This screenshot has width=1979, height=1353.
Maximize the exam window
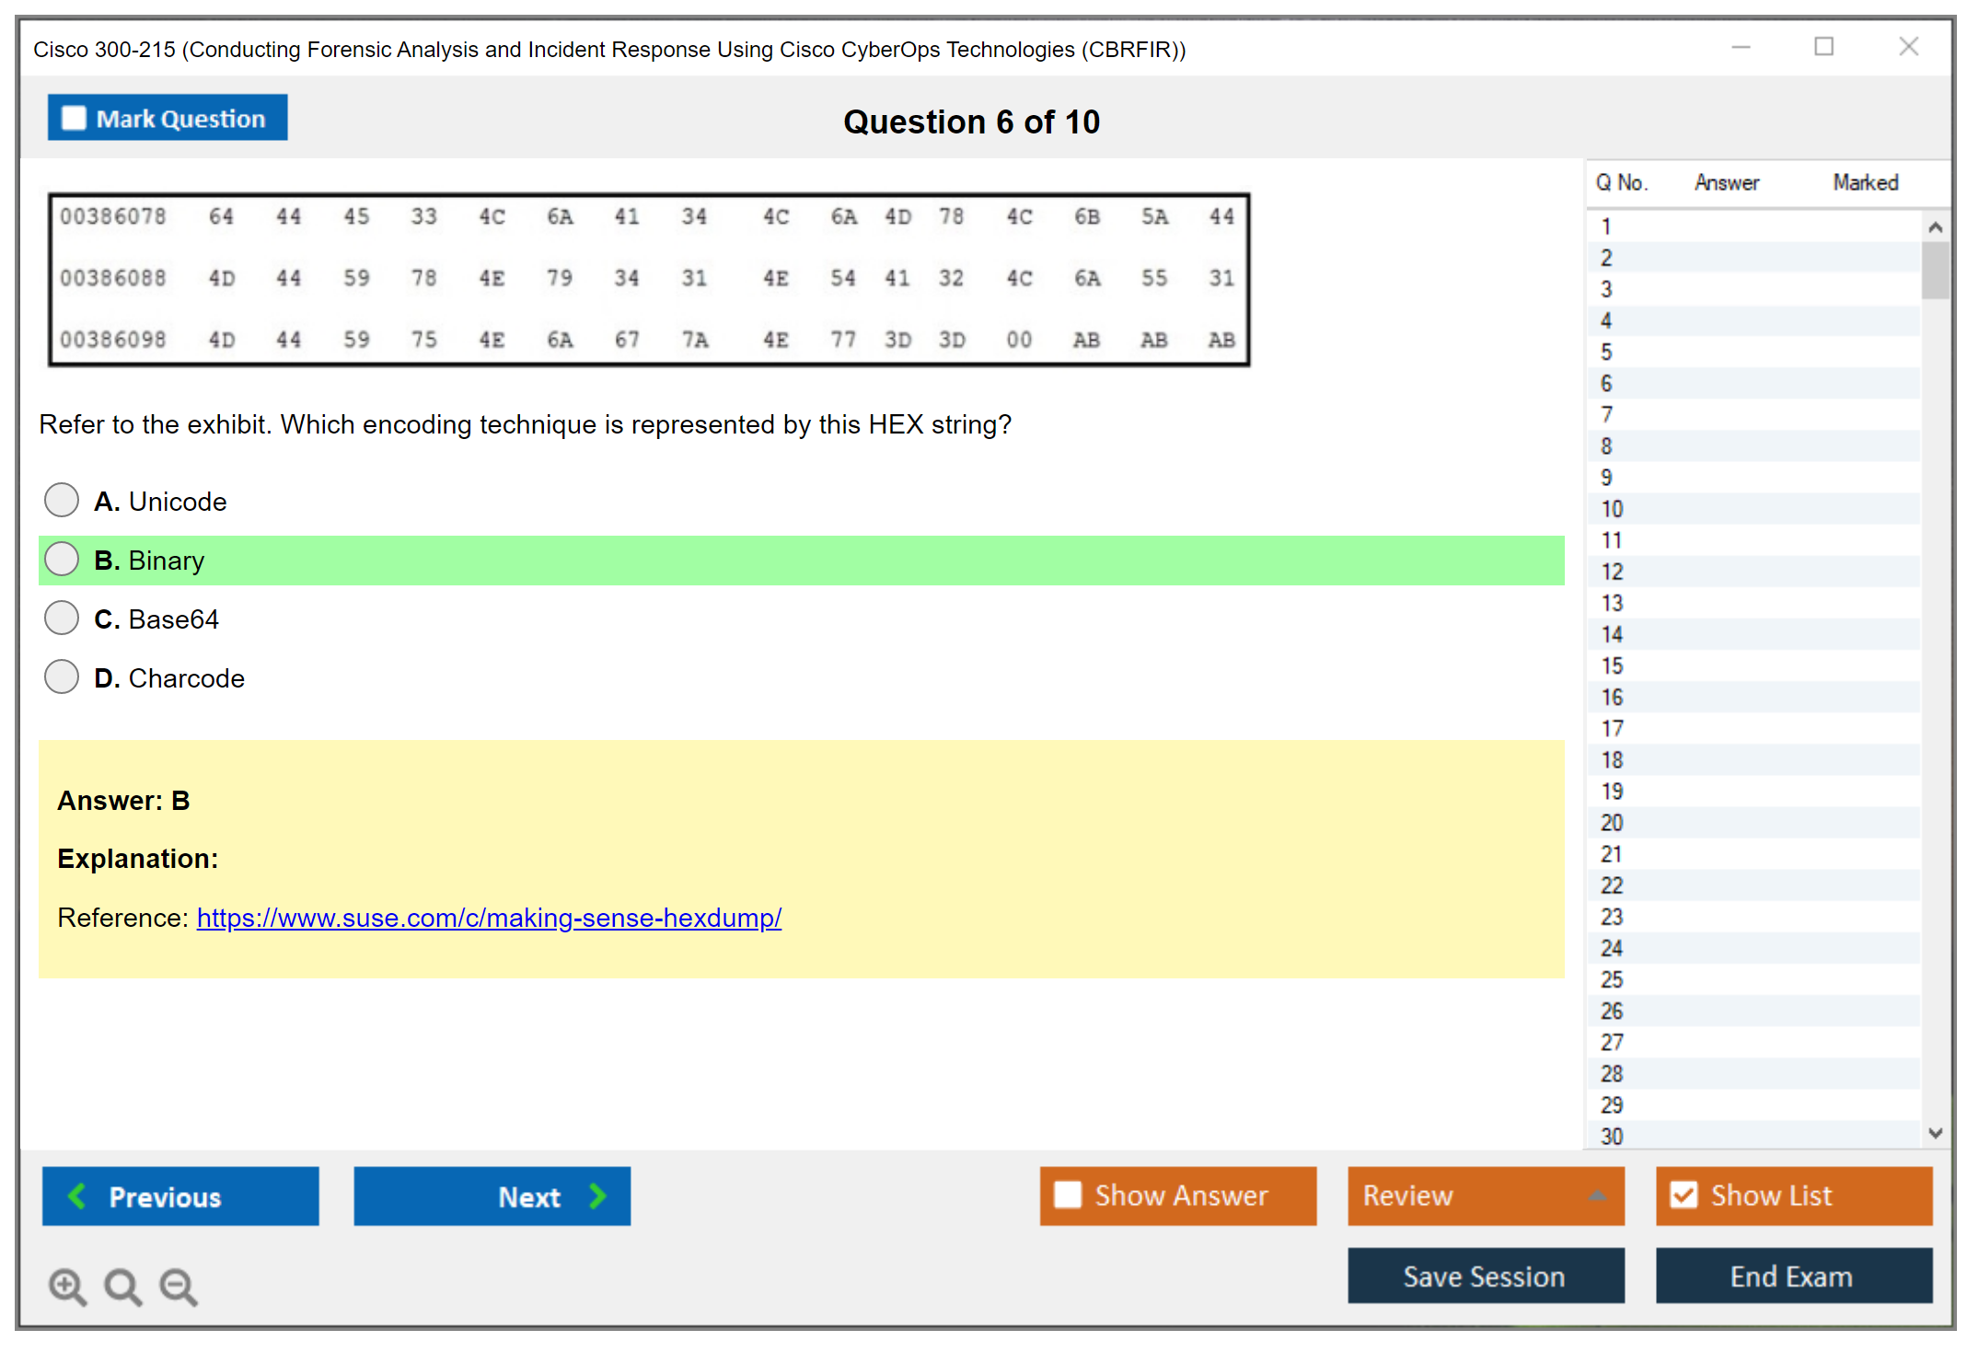pyautogui.click(x=1823, y=47)
